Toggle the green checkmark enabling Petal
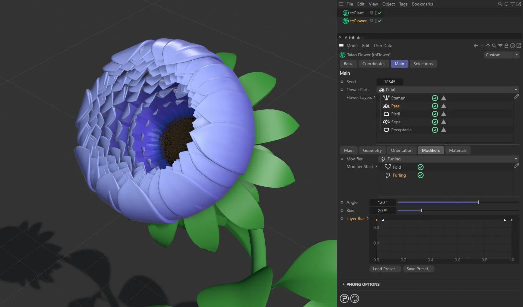The width and height of the screenshot is (523, 307). (x=435, y=106)
